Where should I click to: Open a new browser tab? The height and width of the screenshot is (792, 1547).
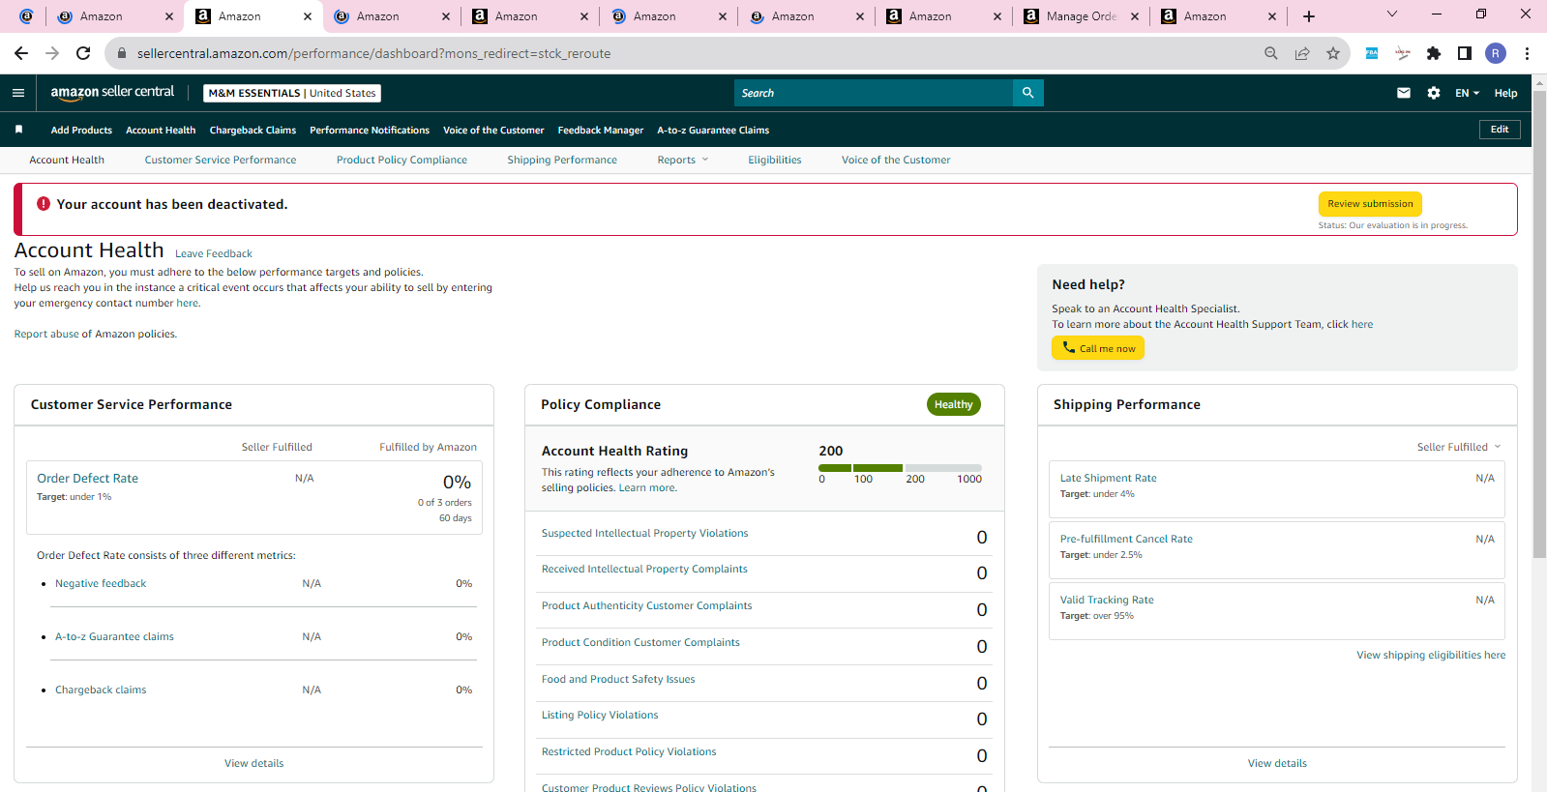coord(1309,16)
